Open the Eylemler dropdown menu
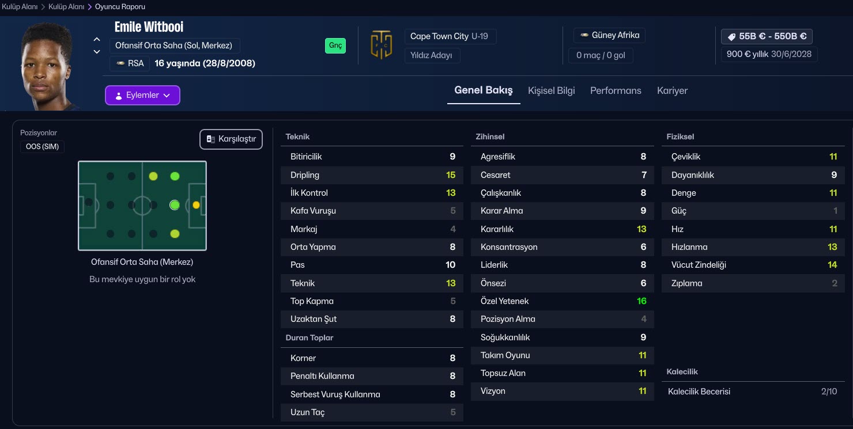Image resolution: width=853 pixels, height=429 pixels. coord(142,95)
